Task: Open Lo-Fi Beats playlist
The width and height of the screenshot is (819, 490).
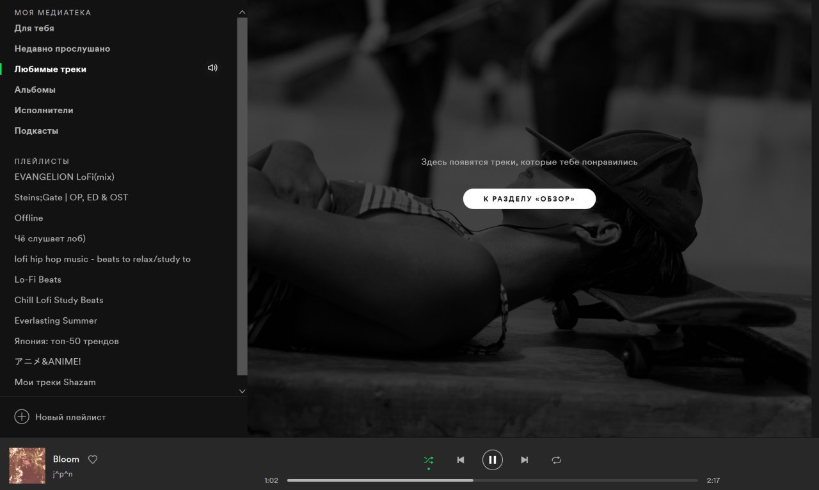Action: click(38, 280)
